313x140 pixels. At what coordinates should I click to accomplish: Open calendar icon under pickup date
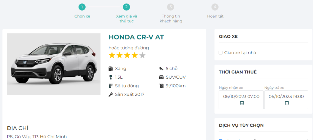point(242,103)
